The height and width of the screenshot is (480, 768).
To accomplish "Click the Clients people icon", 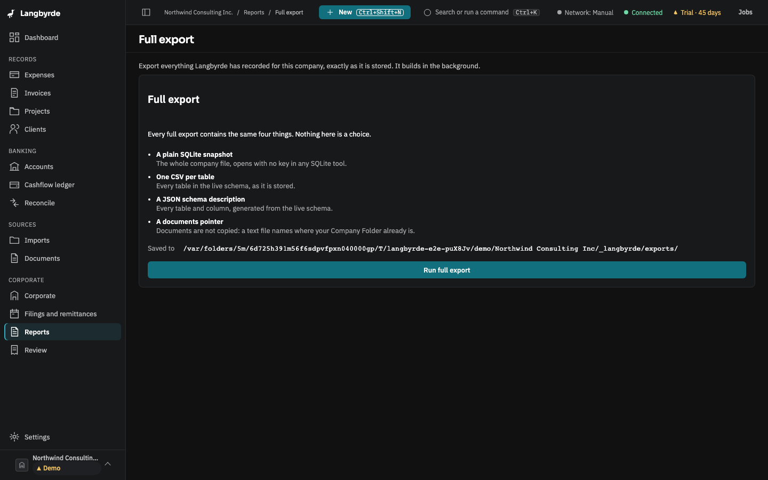I will [14, 129].
